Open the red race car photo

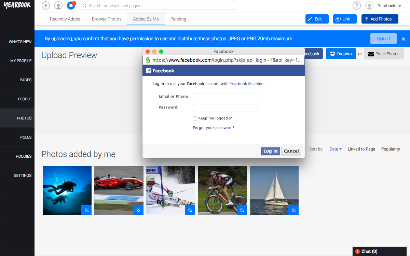[x=119, y=190]
